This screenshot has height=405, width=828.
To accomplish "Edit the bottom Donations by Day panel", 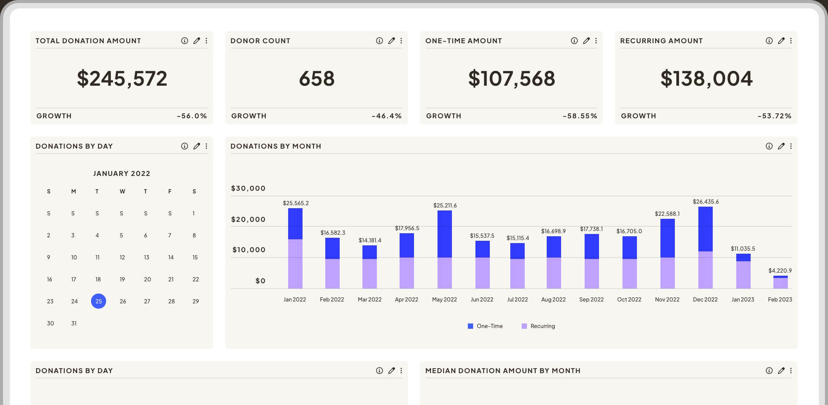I will (x=391, y=370).
